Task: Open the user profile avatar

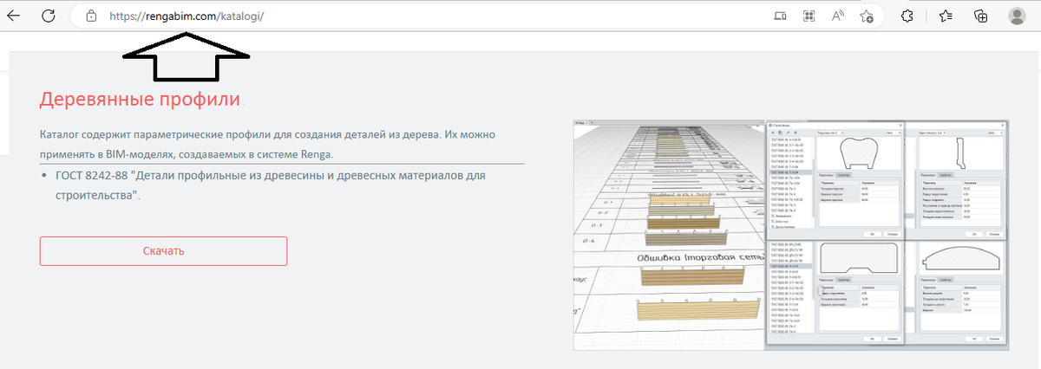Action: pyautogui.click(x=1017, y=16)
